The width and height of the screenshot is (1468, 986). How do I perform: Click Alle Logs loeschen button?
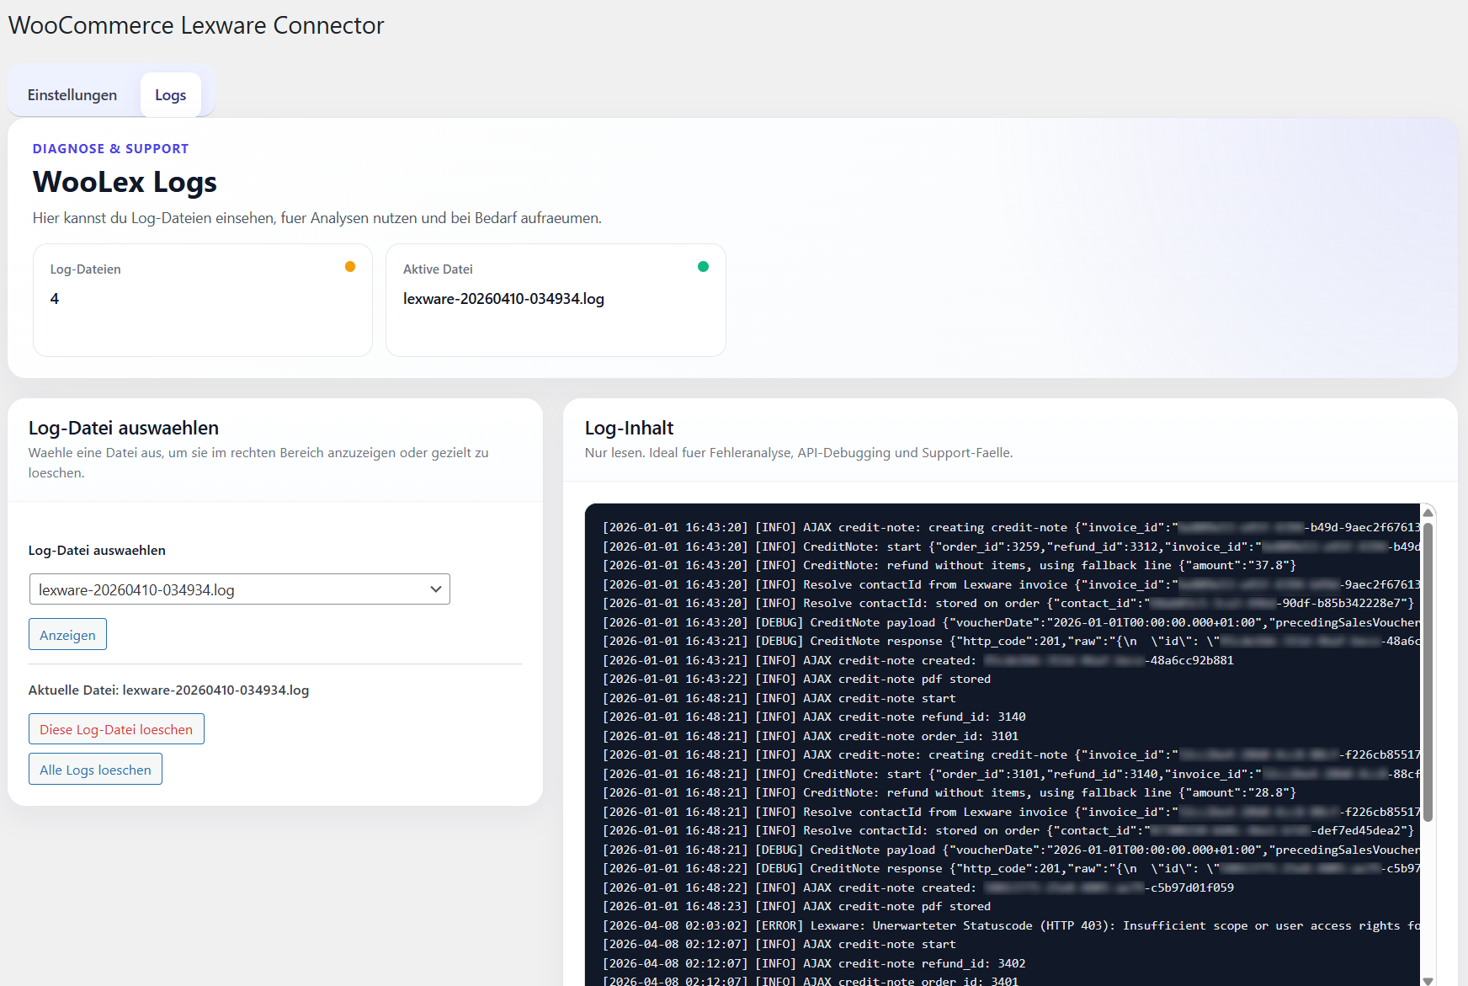point(95,770)
